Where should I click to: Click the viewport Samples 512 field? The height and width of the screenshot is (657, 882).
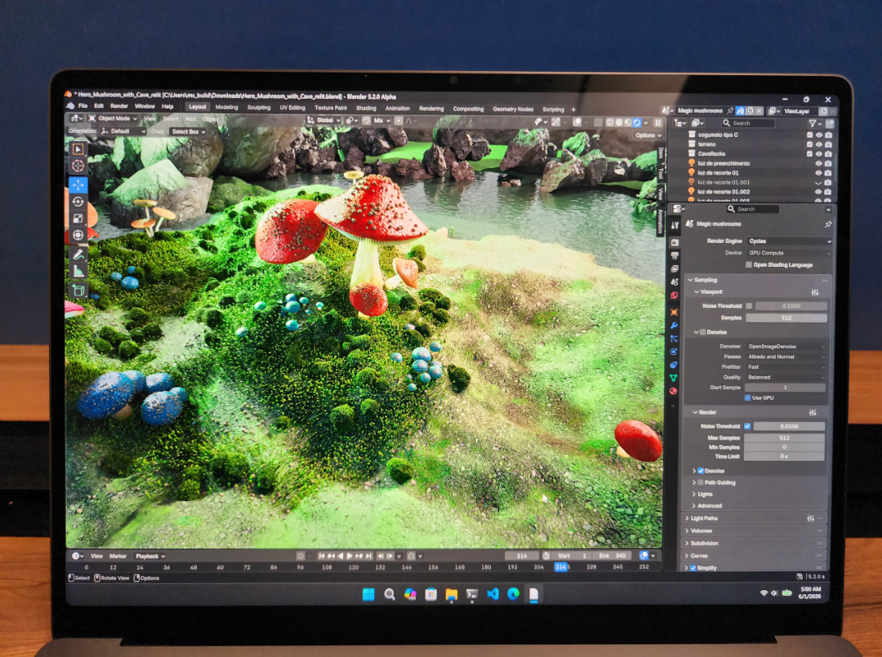[786, 318]
